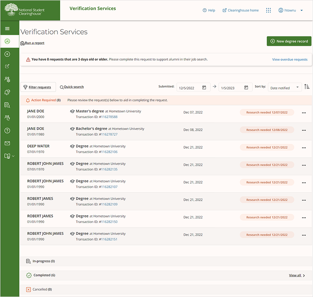
Task: Open the hamburger menu in sidebar
Action: pyautogui.click(x=7, y=29)
